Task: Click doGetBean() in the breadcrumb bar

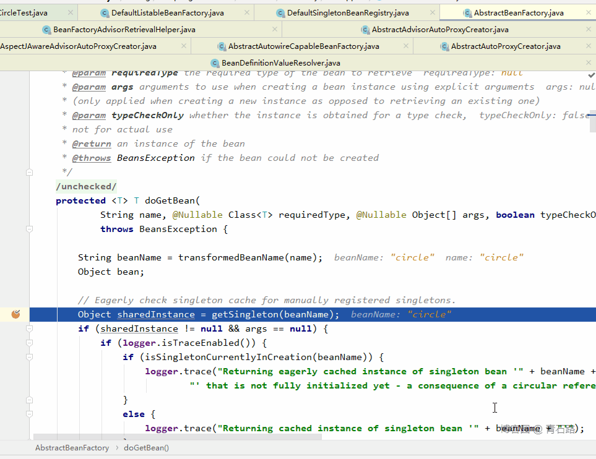Action: tap(146, 448)
